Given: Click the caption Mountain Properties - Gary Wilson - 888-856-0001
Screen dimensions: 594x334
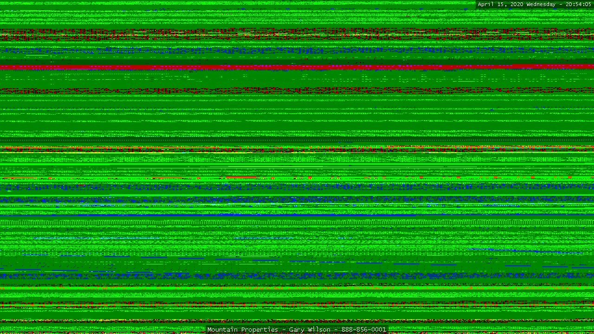Looking at the screenshot, I should click(x=297, y=329).
